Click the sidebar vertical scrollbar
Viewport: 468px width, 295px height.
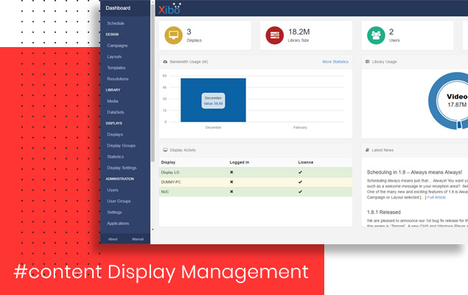tap(153, 83)
